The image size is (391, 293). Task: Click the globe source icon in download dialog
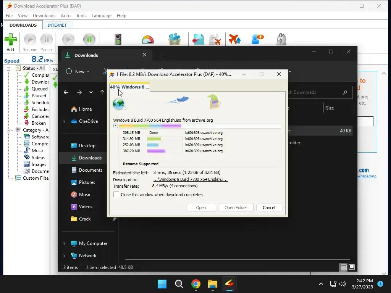(x=119, y=104)
